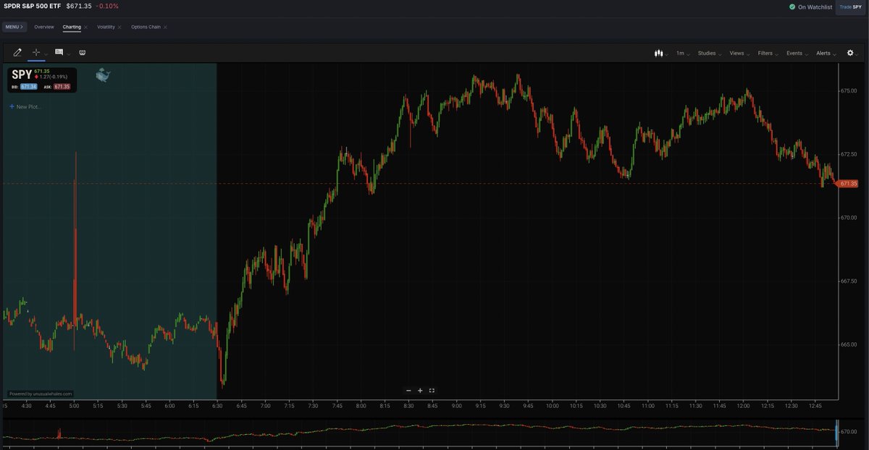Zoom in chart with plus icon
The height and width of the screenshot is (450, 869).
coord(420,391)
